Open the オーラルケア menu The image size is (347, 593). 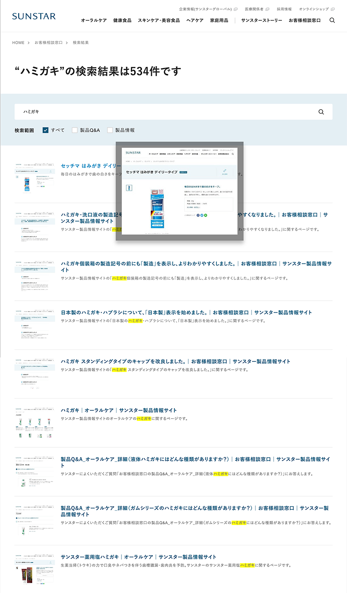(94, 20)
